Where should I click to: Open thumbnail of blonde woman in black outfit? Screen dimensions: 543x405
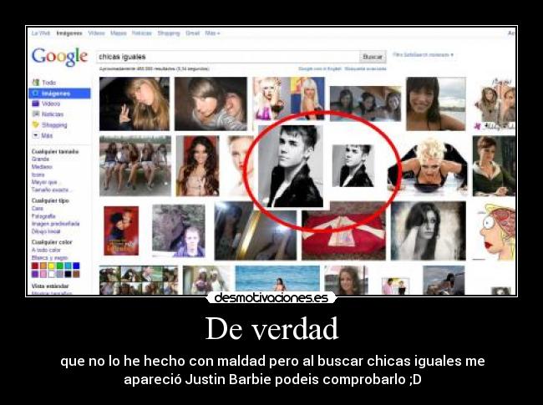pyautogui.click(x=428, y=166)
